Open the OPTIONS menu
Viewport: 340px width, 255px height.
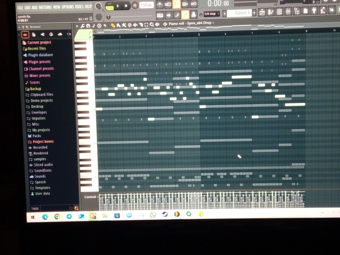coord(67,7)
